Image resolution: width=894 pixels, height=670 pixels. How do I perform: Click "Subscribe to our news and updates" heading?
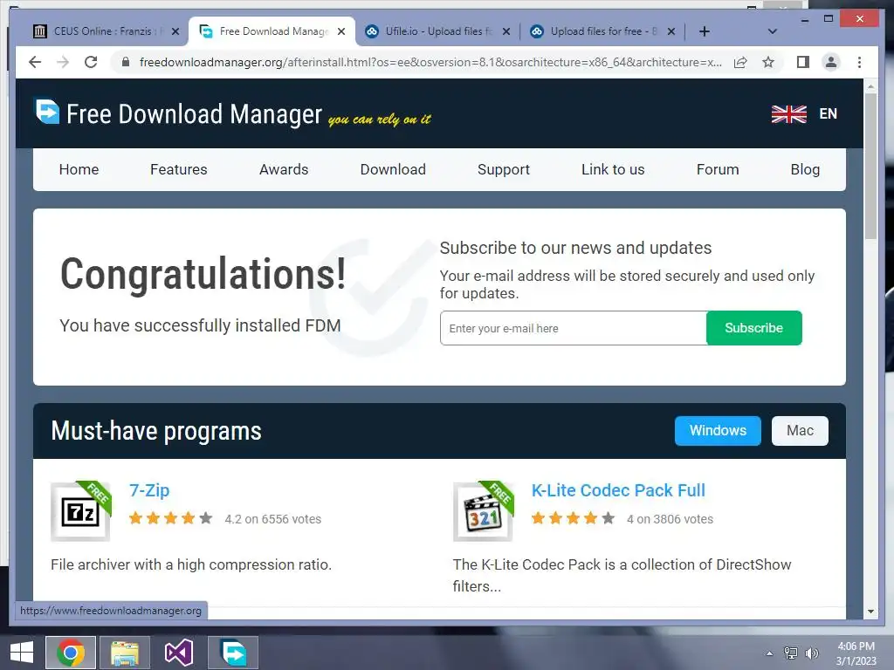coord(575,248)
